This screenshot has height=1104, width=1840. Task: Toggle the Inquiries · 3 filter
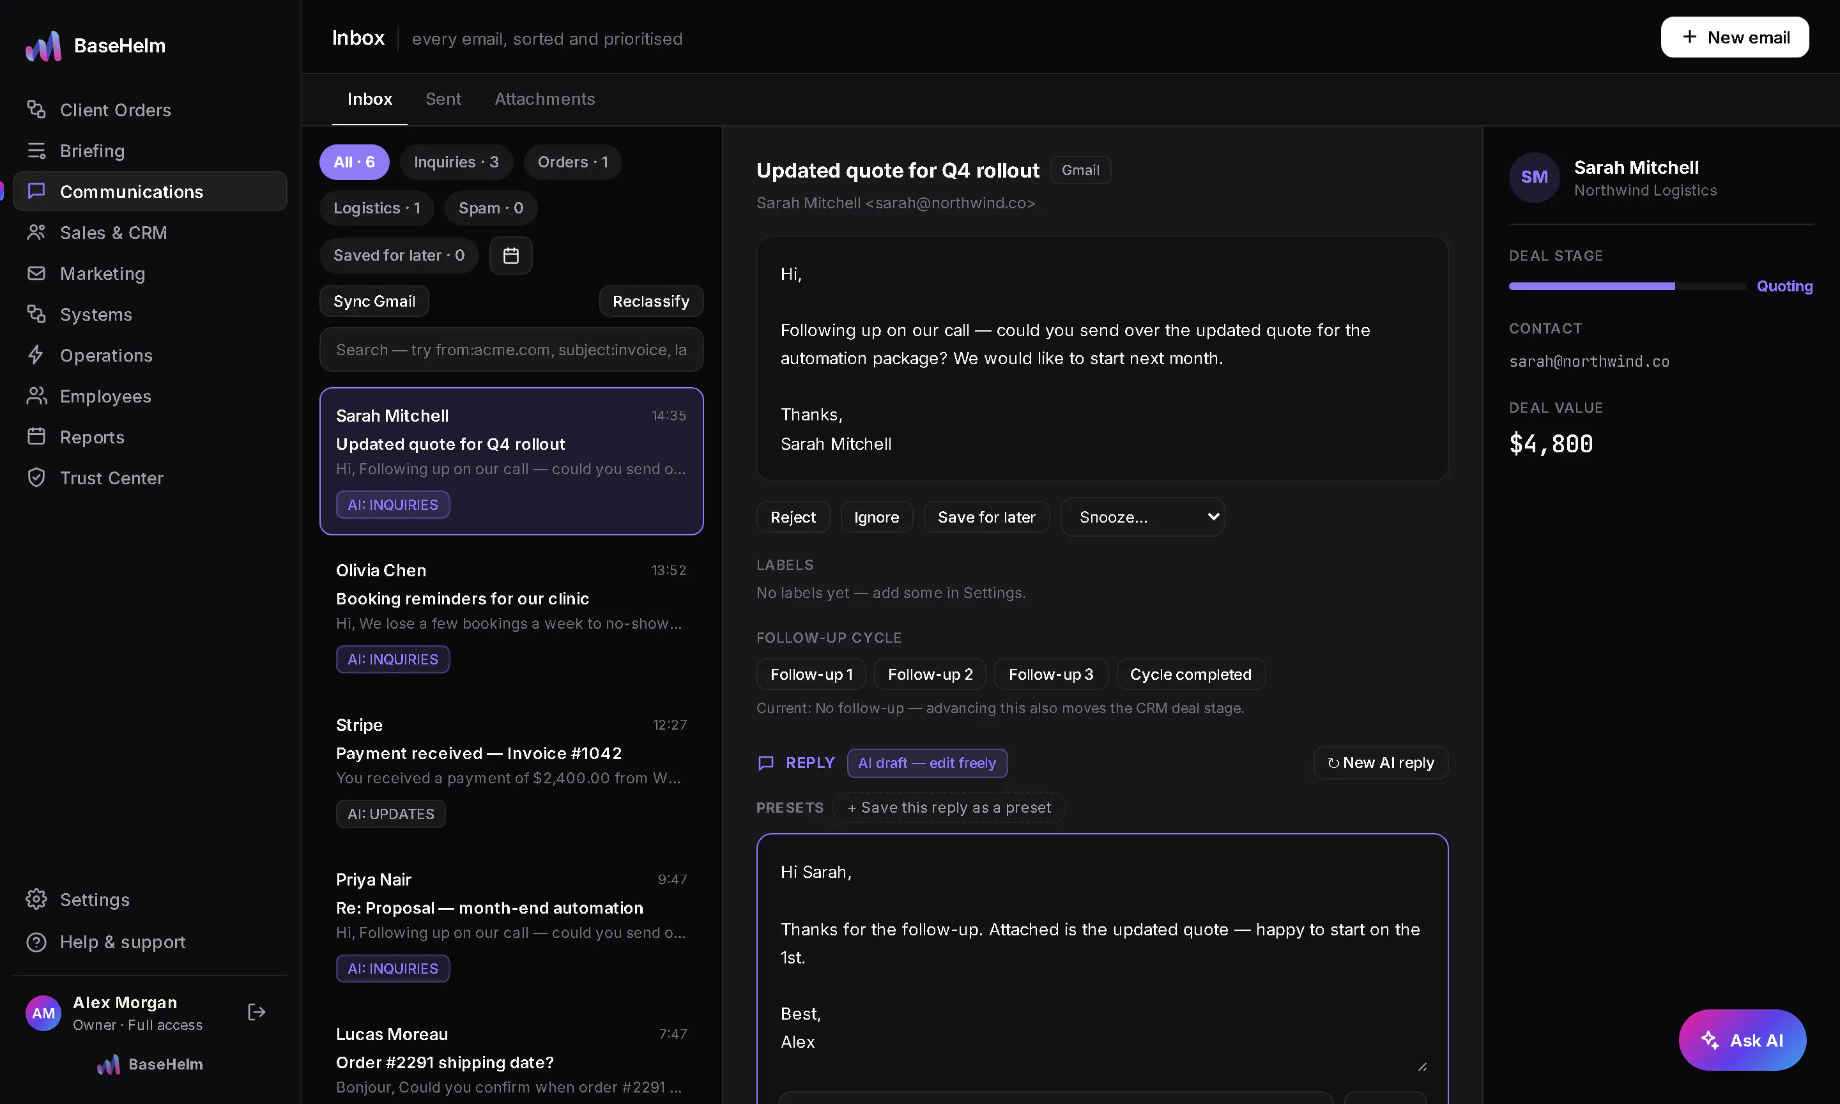pos(456,162)
